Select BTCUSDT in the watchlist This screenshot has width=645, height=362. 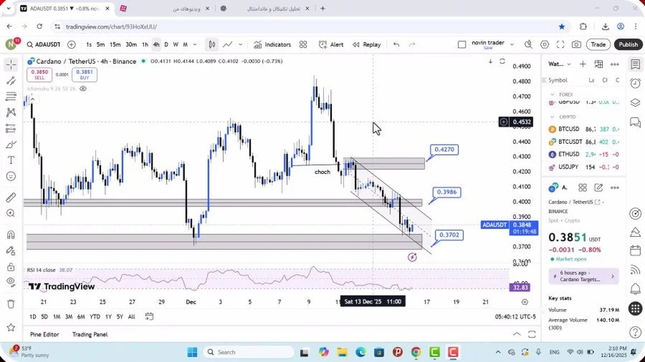pos(584,142)
